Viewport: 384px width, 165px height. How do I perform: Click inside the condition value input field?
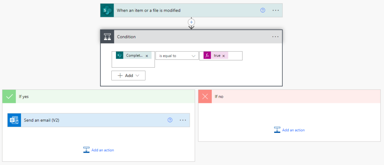235,56
